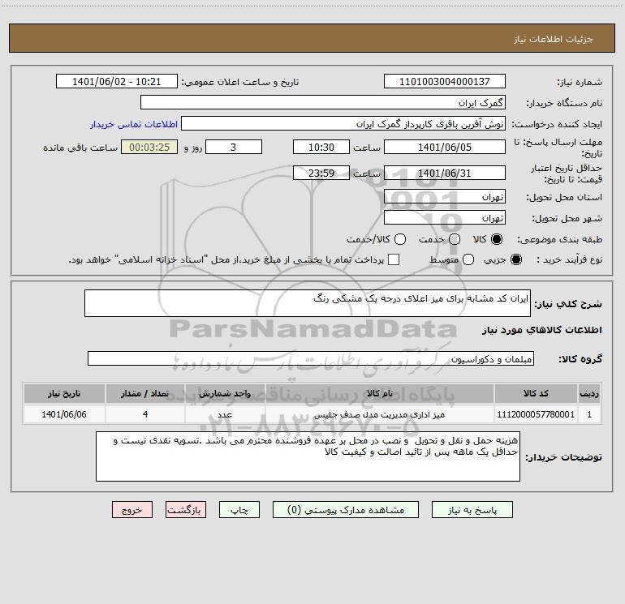Select the خدمت radio button
This screenshot has height=604, width=625.
tap(455, 239)
